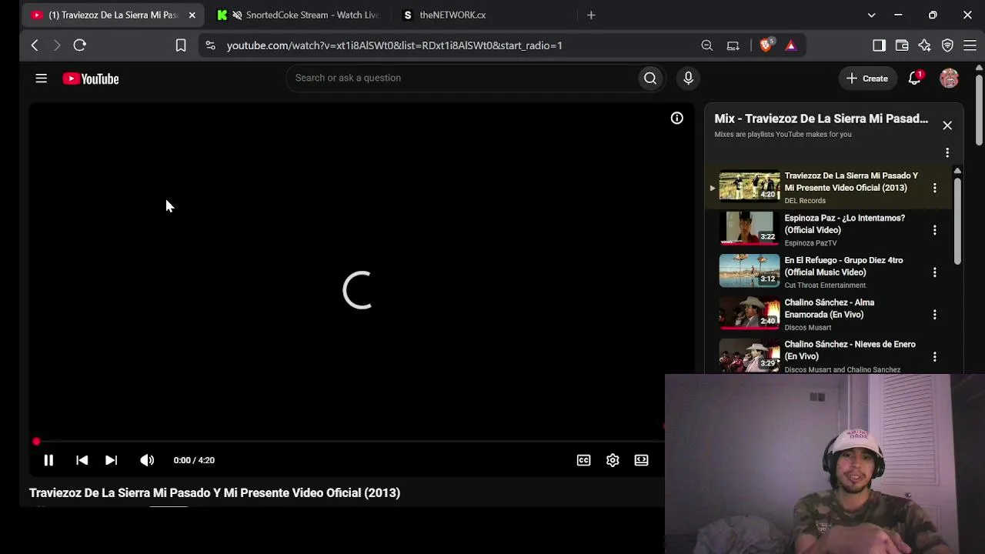The image size is (985, 554).
Task: Open options for En El Refugio video
Action: [x=935, y=272]
